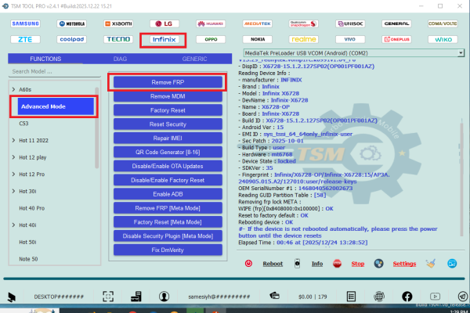The height and width of the screenshot is (313, 470).
Task: Click the red power icon beside Reboot
Action: tap(248, 264)
